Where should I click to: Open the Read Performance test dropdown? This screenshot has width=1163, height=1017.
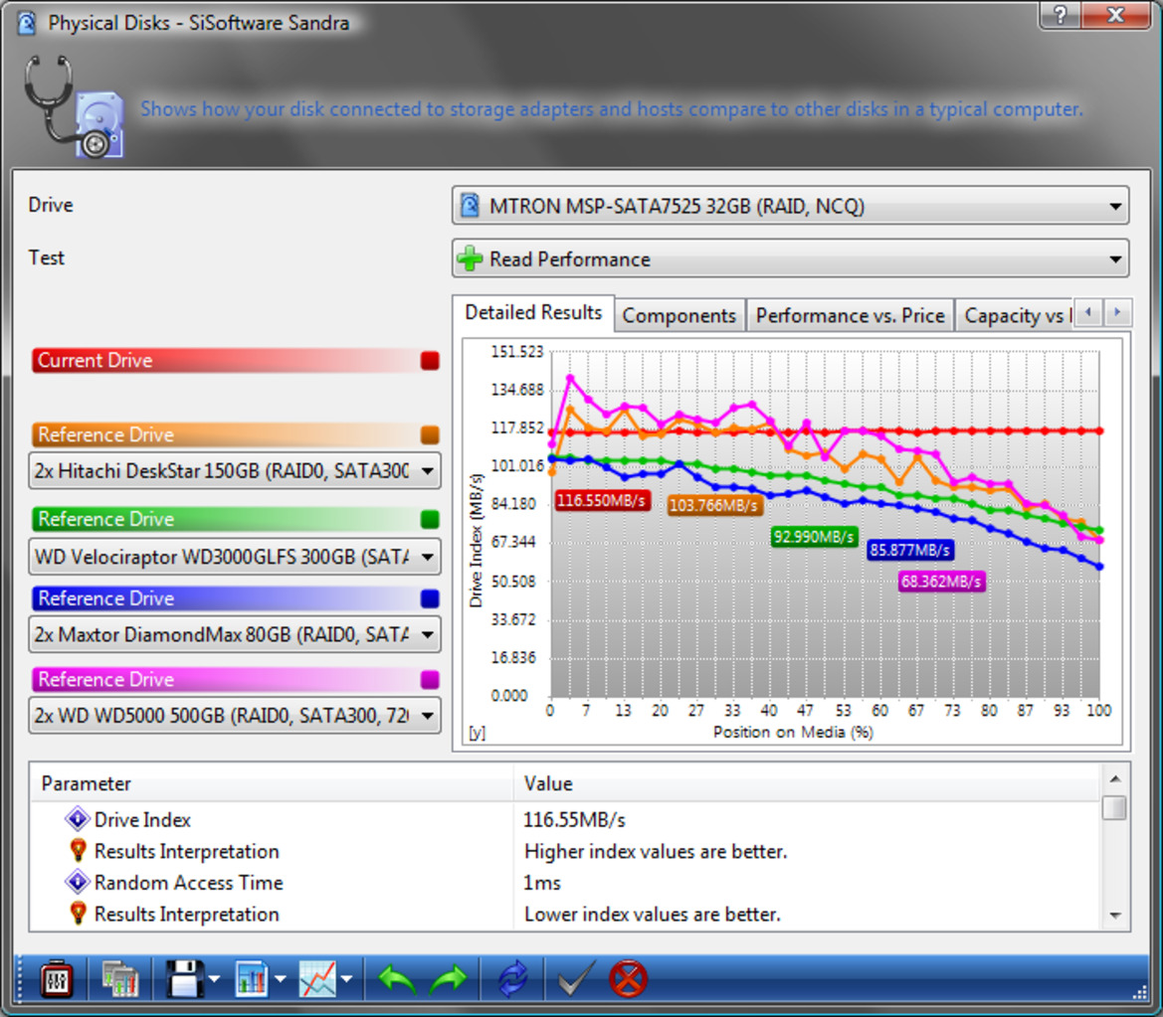[790, 259]
